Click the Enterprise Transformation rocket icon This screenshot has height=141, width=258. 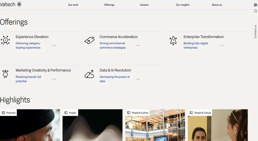point(173,40)
